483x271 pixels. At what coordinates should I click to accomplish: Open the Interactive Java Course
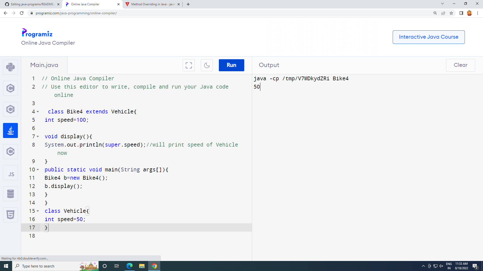click(428, 37)
